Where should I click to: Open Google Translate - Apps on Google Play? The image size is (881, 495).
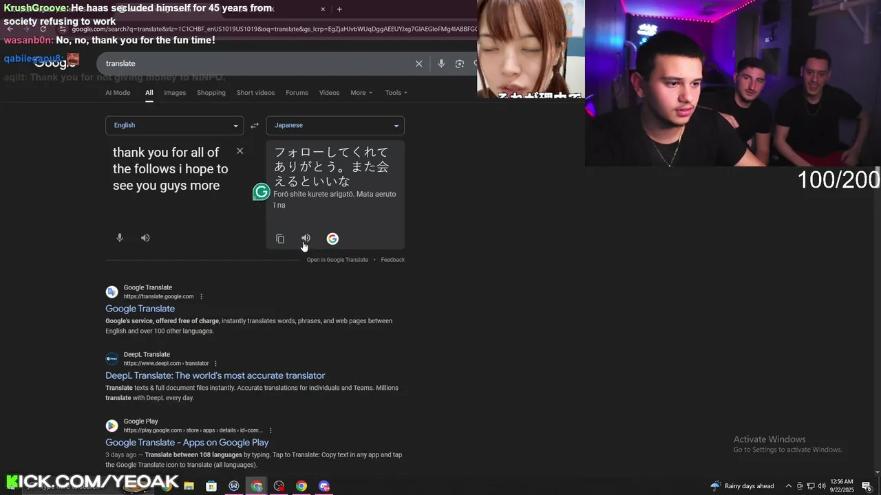[x=187, y=443]
